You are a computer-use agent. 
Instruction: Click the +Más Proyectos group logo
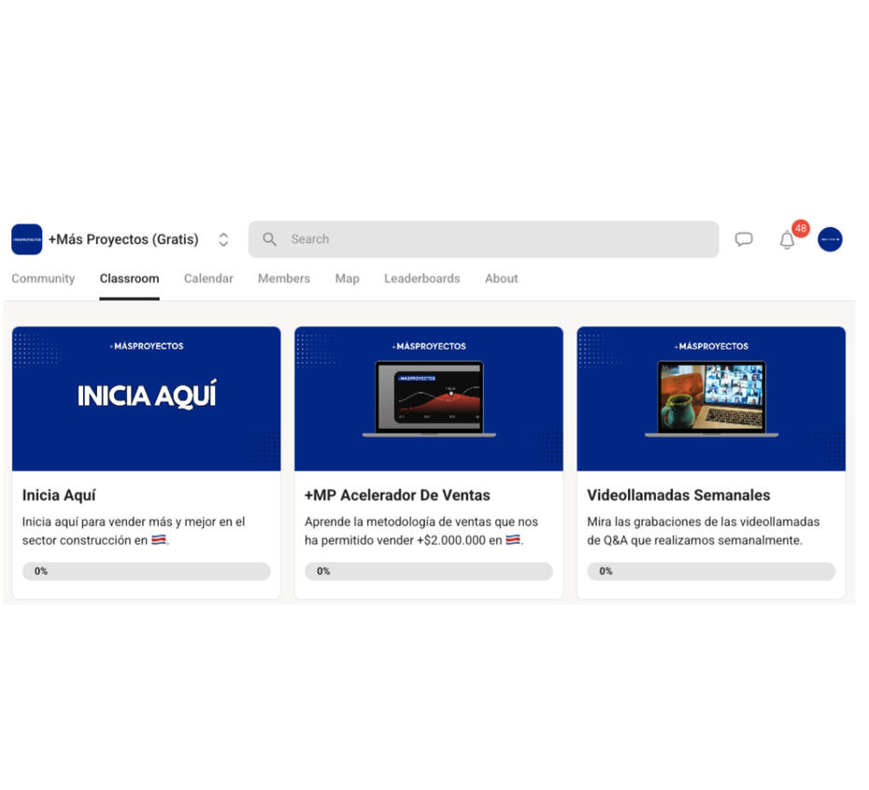[x=27, y=239]
